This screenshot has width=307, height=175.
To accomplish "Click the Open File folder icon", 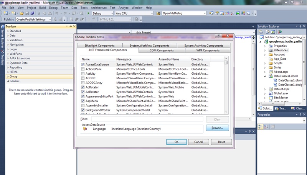I will tap(21, 13).
